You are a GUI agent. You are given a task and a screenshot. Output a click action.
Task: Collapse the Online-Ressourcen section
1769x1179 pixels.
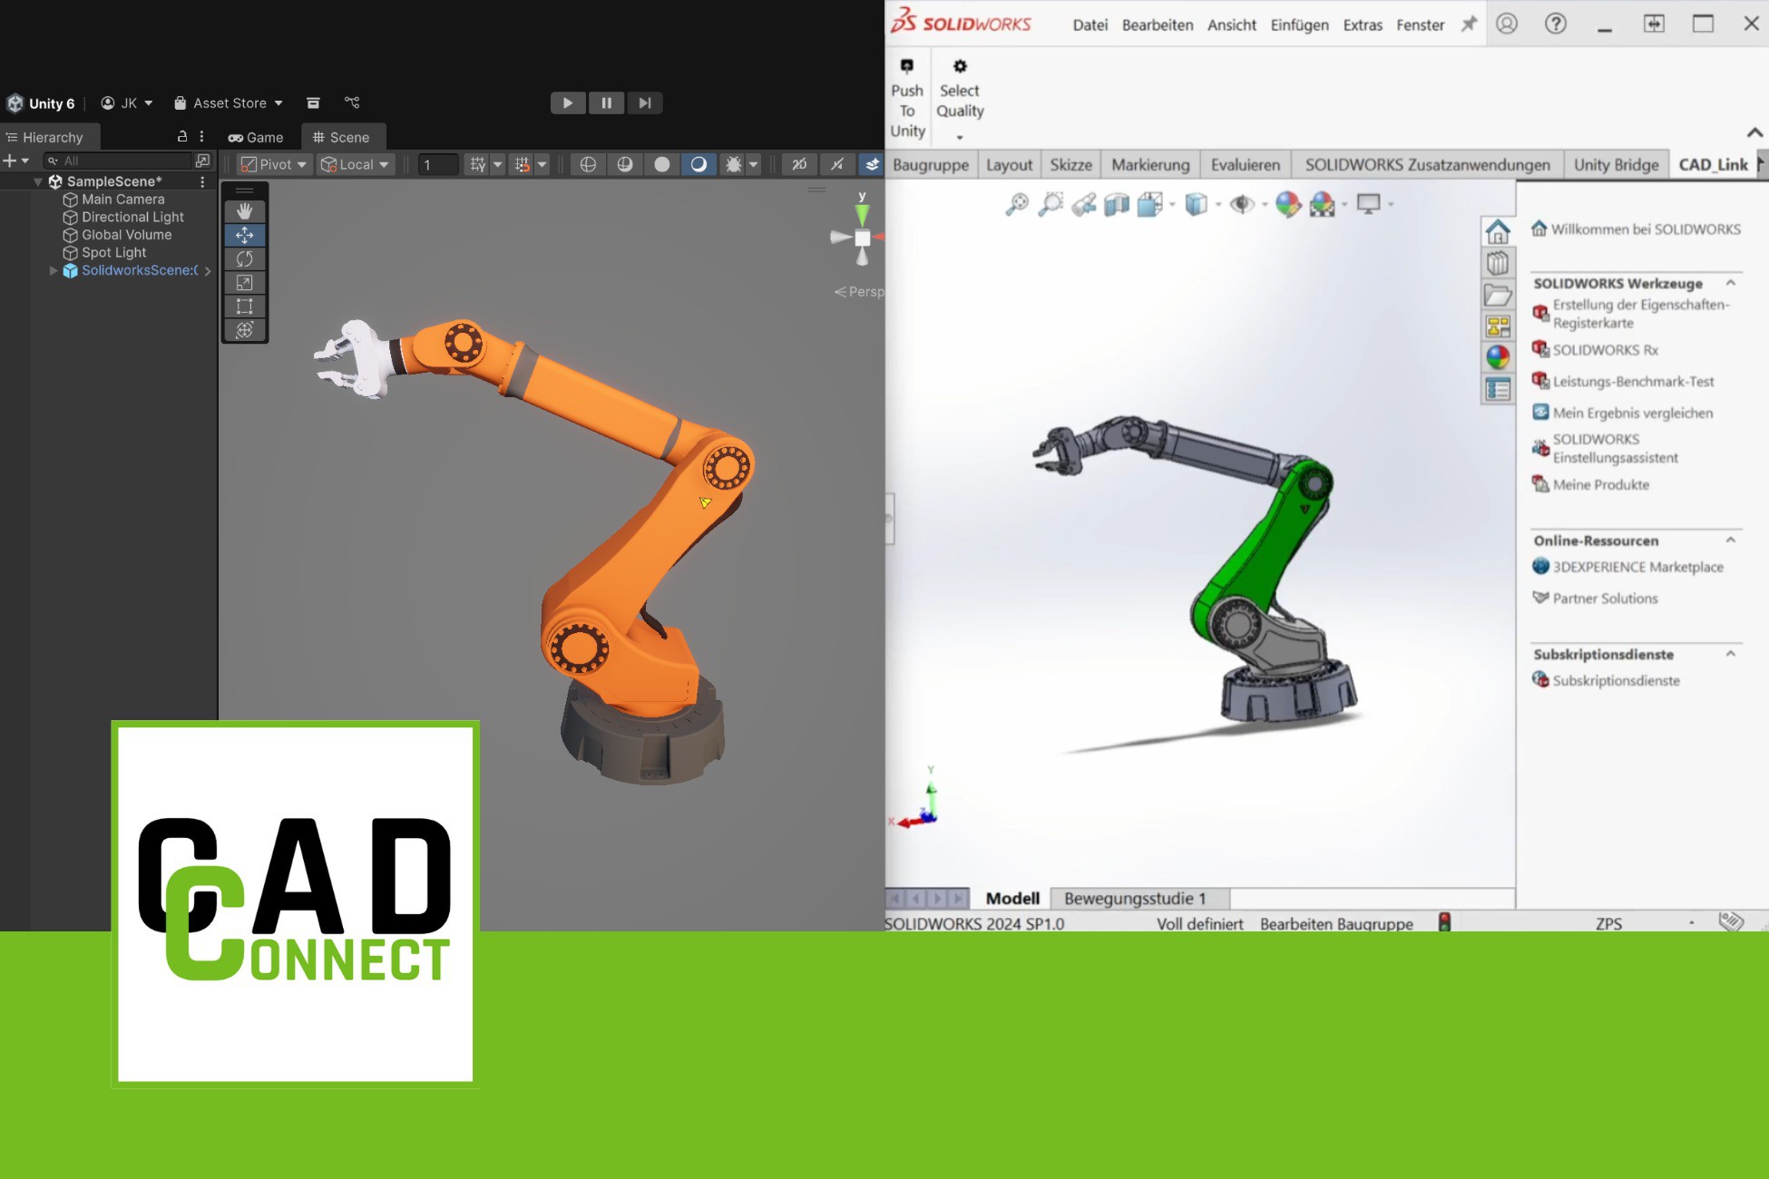click(x=1730, y=541)
